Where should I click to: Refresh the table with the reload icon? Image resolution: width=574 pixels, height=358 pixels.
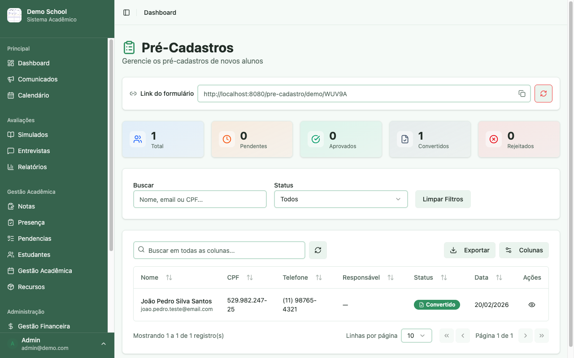point(318,250)
